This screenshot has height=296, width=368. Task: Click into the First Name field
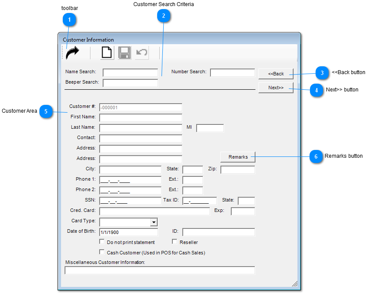click(x=141, y=118)
